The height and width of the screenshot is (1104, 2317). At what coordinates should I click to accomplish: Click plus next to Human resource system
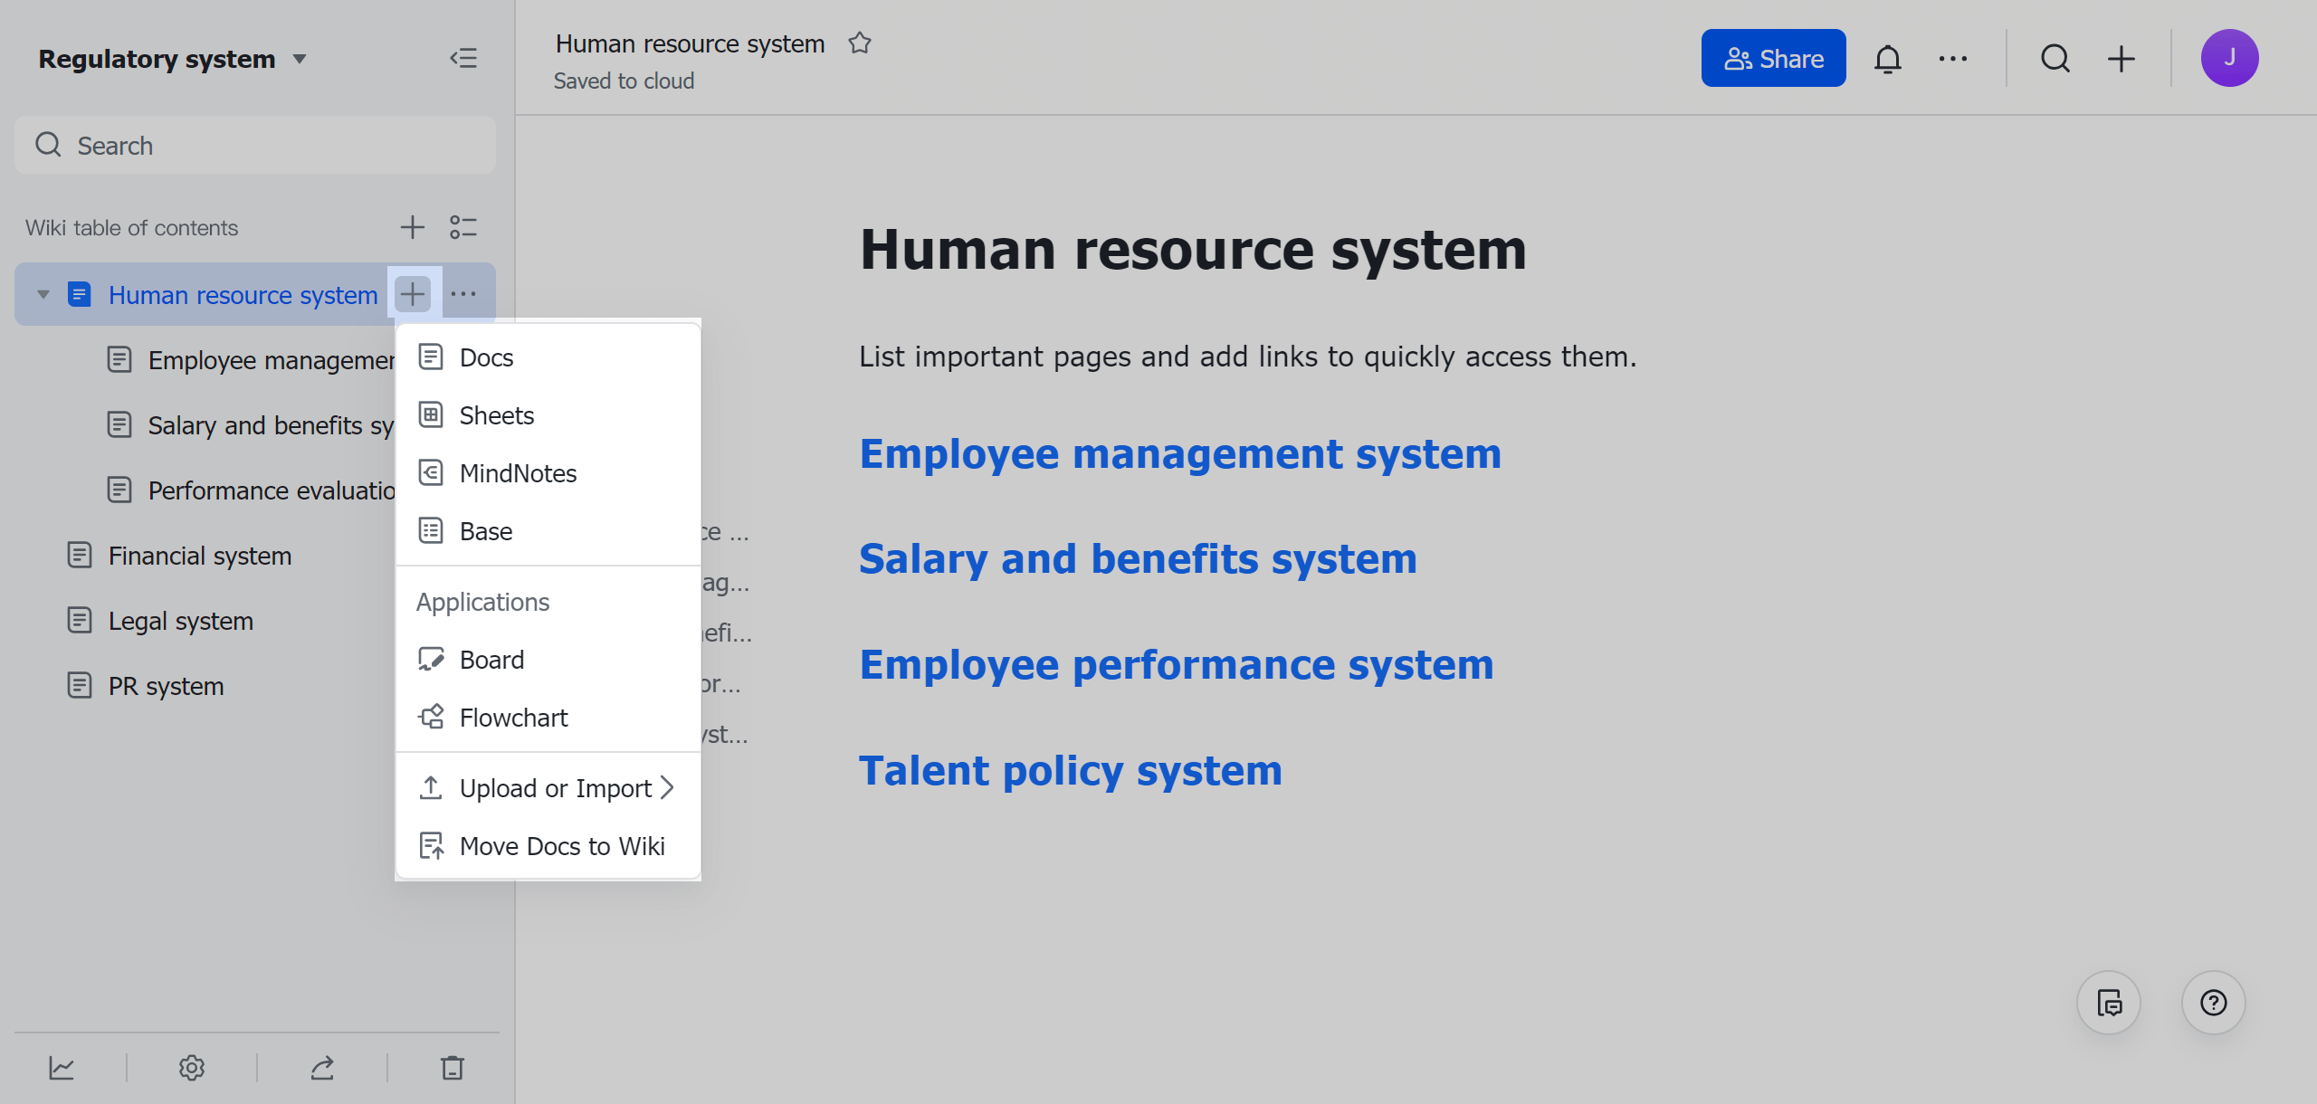[413, 294]
